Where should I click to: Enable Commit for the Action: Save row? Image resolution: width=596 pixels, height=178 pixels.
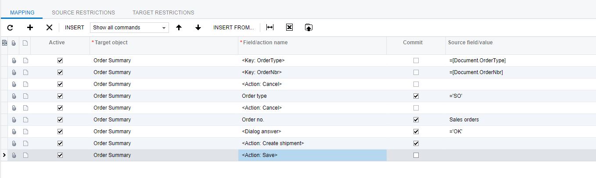click(x=416, y=155)
